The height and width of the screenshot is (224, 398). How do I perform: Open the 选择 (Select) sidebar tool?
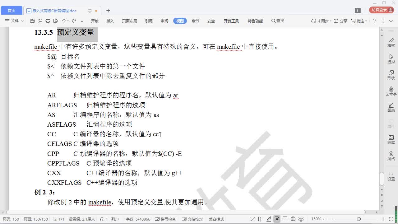point(391,59)
